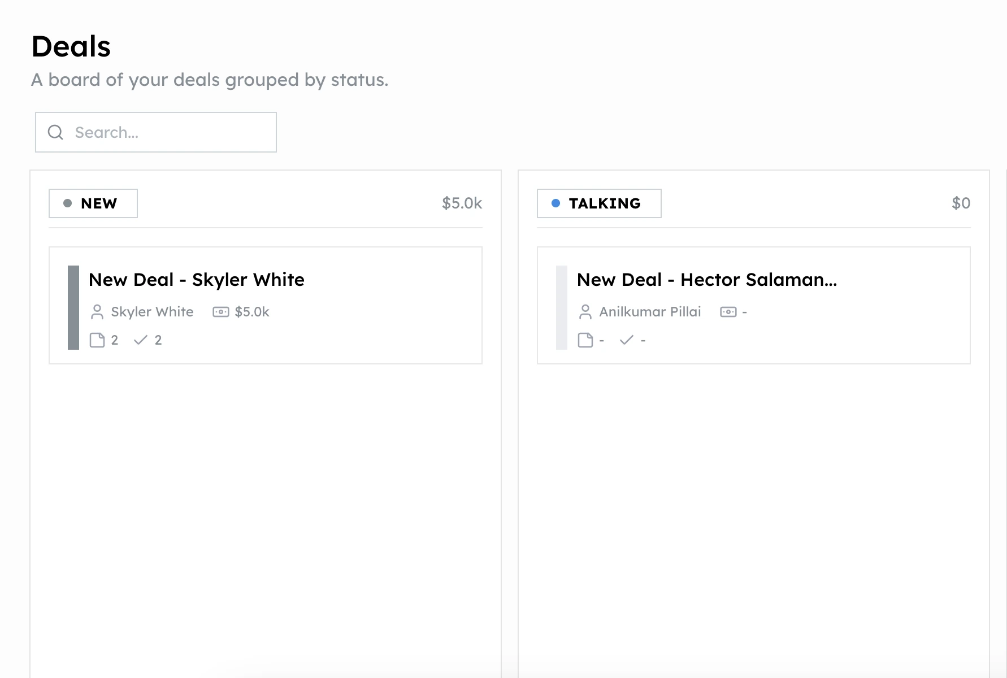The height and width of the screenshot is (678, 1007).
Task: Click the search magnifier icon
Action: point(55,132)
